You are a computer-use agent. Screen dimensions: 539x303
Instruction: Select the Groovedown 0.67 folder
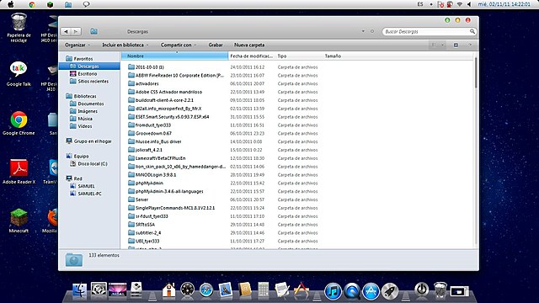pyautogui.click(x=153, y=133)
